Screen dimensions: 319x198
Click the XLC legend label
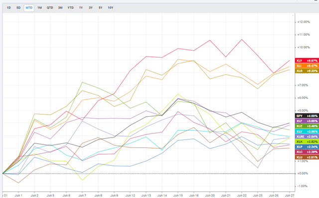(307, 152)
